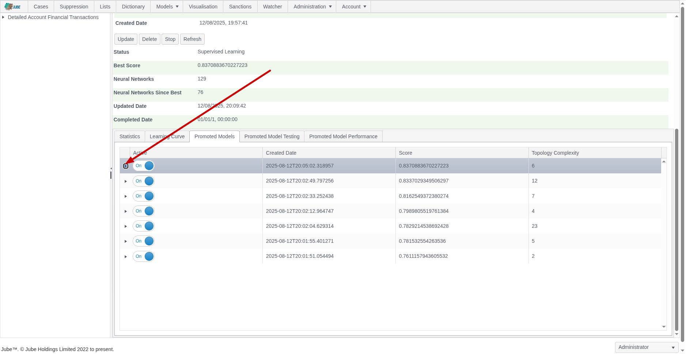Click the Delete button
Screen dimensions: 686x354
point(149,39)
